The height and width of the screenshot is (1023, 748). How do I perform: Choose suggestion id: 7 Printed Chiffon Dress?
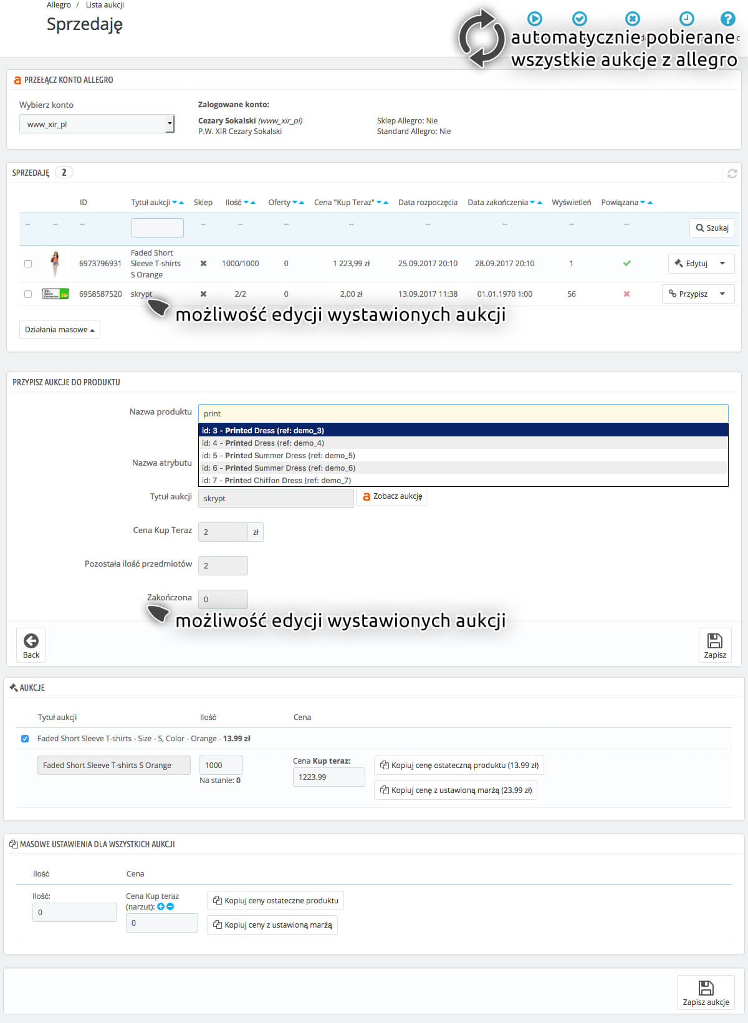[463, 480]
